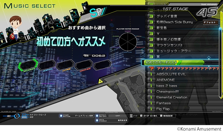Click the PLAYER NOTES RADAR chart
223x132 pixels.
128,41
